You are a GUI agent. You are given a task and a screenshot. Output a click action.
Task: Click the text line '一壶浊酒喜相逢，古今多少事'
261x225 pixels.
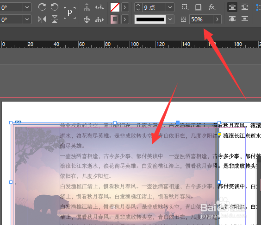click(95, 156)
